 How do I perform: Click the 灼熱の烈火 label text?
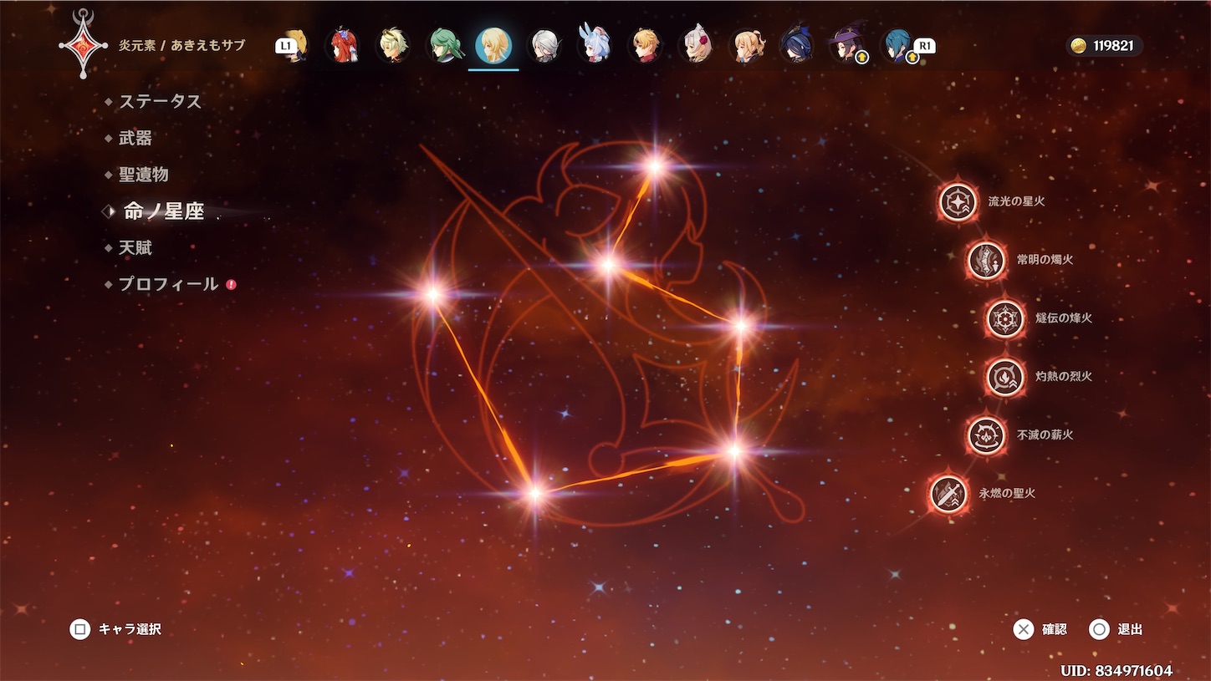pos(1064,377)
